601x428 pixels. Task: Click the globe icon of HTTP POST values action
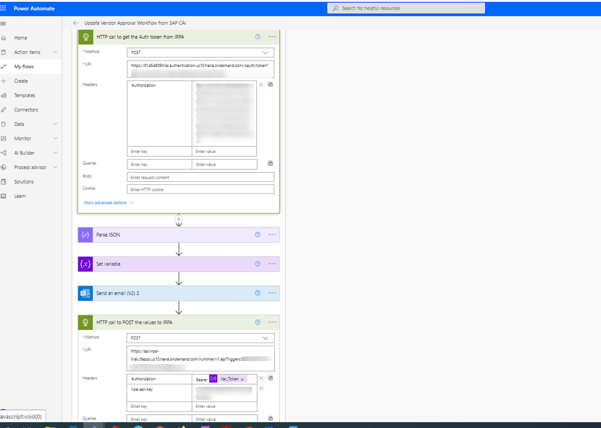85,322
